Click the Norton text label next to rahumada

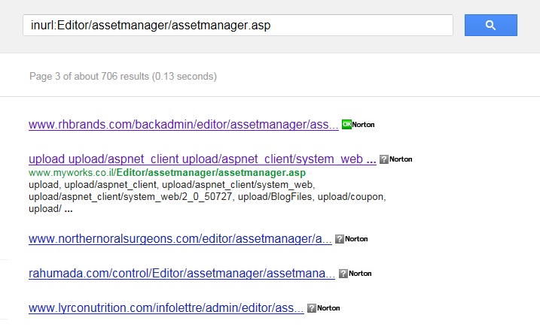(x=360, y=274)
